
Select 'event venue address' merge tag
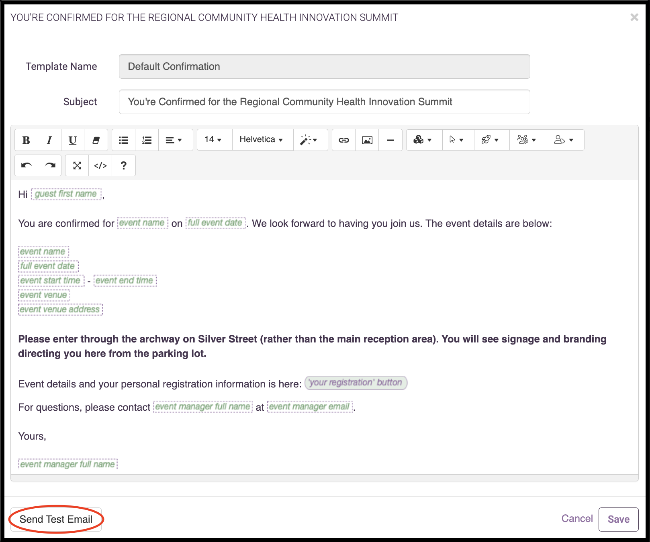click(x=60, y=310)
